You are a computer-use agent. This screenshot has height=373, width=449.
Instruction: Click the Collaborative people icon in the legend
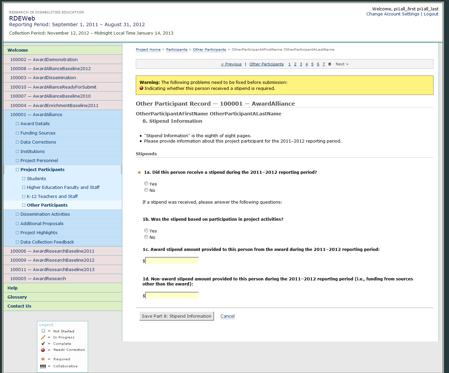[x=43, y=366]
